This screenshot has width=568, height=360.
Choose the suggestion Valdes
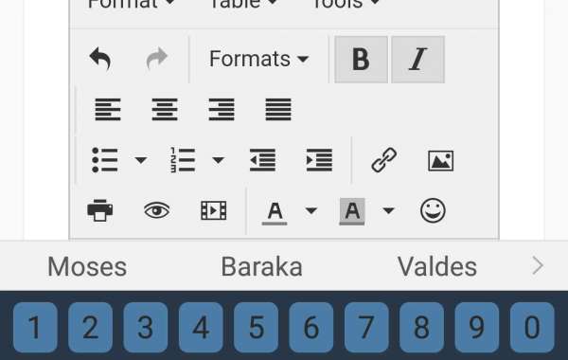[x=436, y=266]
